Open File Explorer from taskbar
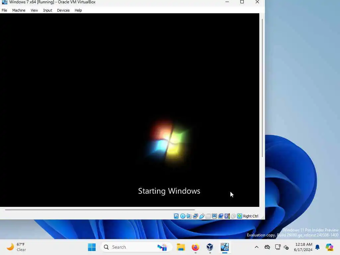This screenshot has width=340, height=255. [x=181, y=247]
